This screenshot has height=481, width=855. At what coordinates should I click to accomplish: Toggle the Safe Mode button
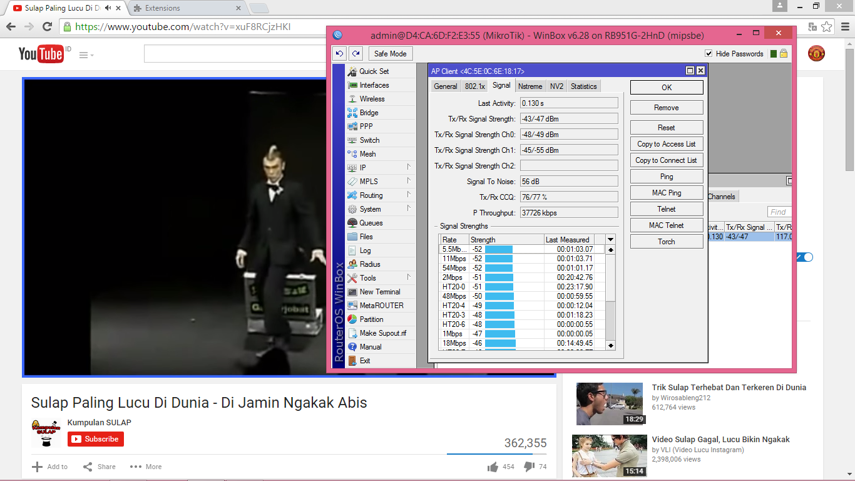tap(391, 54)
